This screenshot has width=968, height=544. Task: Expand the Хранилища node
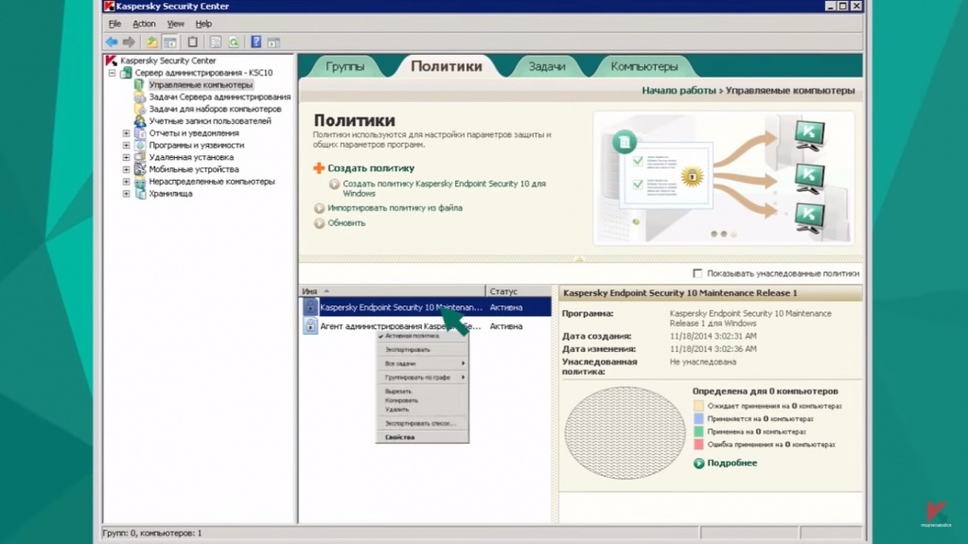point(126,193)
